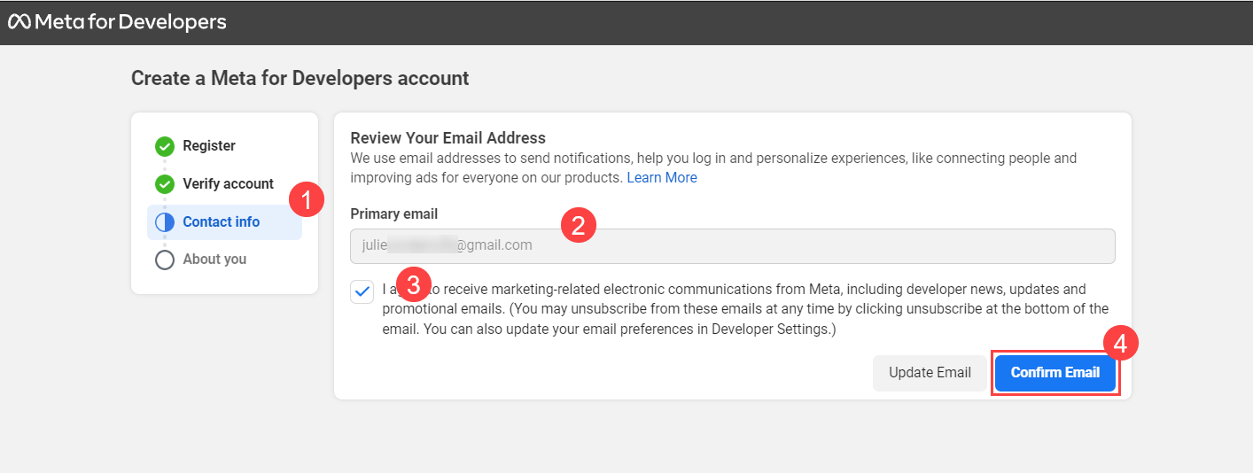Open the Learn More link
The height and width of the screenshot is (473, 1253).
click(662, 178)
